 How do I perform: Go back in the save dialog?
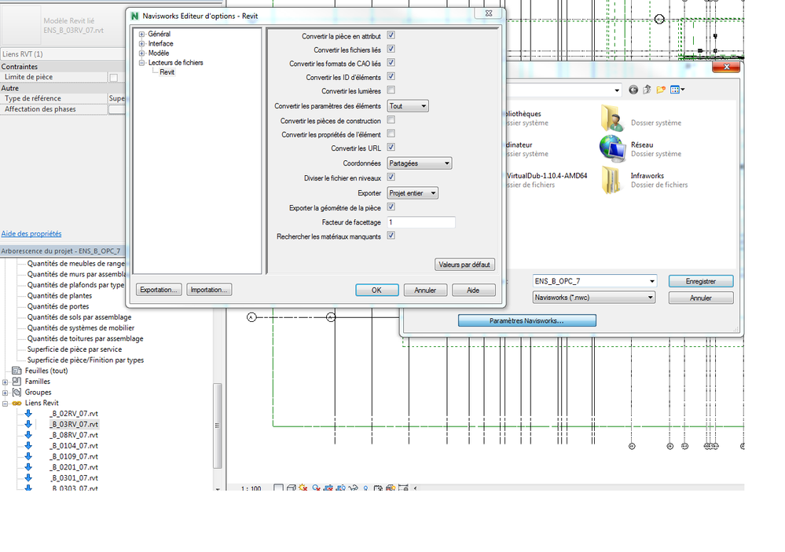tap(633, 90)
